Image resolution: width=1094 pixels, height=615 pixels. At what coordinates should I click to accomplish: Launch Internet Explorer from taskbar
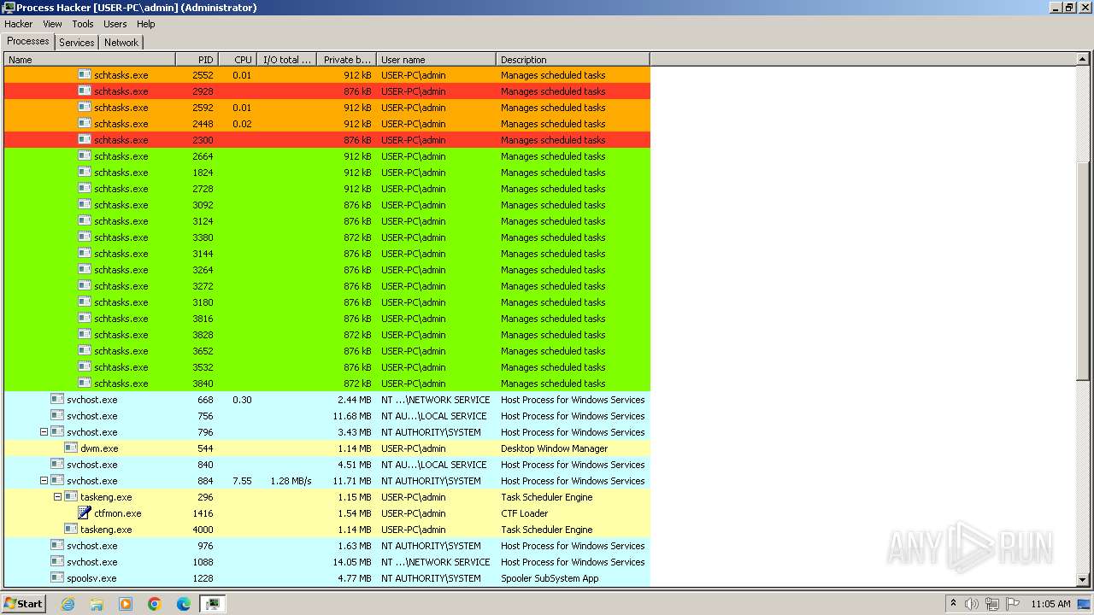(x=68, y=604)
